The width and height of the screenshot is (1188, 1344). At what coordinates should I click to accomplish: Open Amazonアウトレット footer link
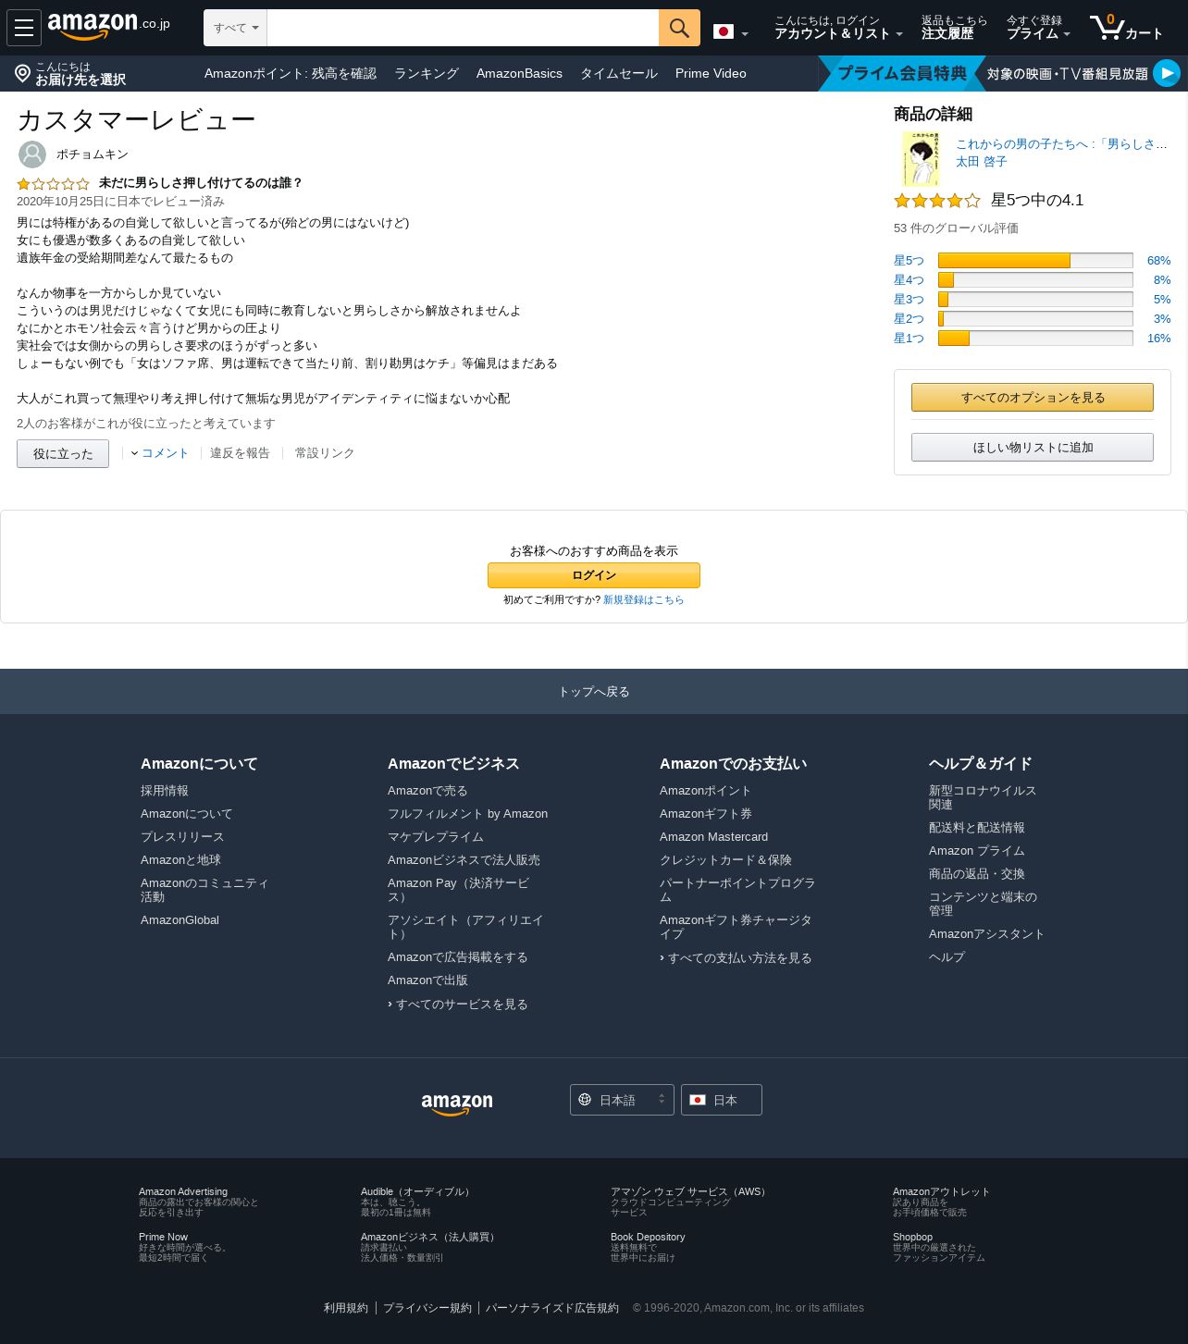(941, 1192)
